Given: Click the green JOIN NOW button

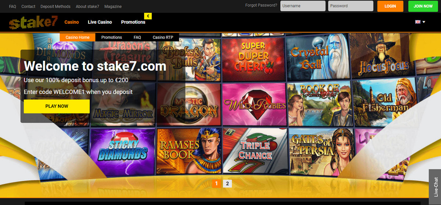Looking at the screenshot, I should (x=423, y=6).
